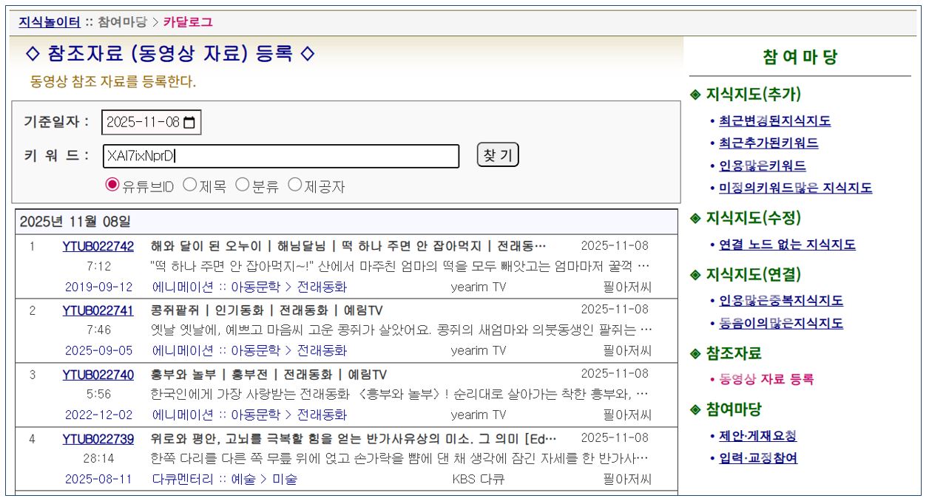Open 최근추가된키워드 sidebar link
The image size is (929, 504).
click(768, 143)
